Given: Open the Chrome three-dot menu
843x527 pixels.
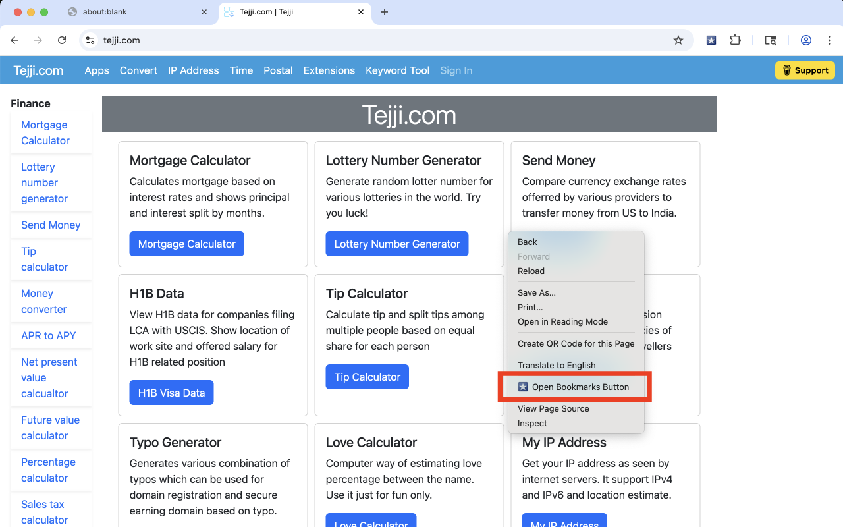Looking at the screenshot, I should coord(830,40).
